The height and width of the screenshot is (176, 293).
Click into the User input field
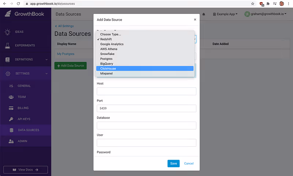146,143
